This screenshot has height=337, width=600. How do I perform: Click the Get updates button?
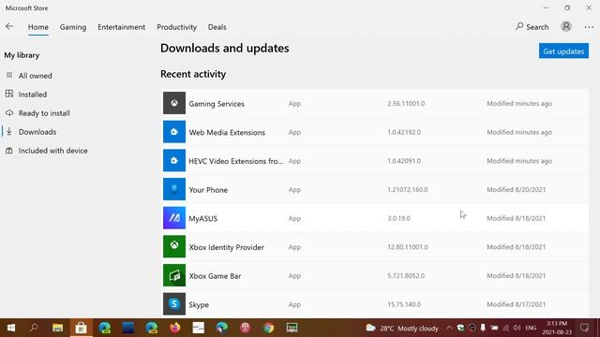coord(563,51)
